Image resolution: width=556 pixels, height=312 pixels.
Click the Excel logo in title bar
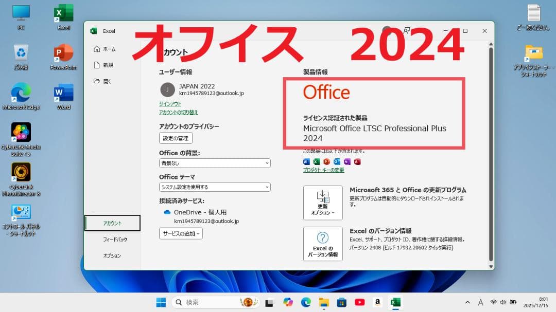[94, 31]
